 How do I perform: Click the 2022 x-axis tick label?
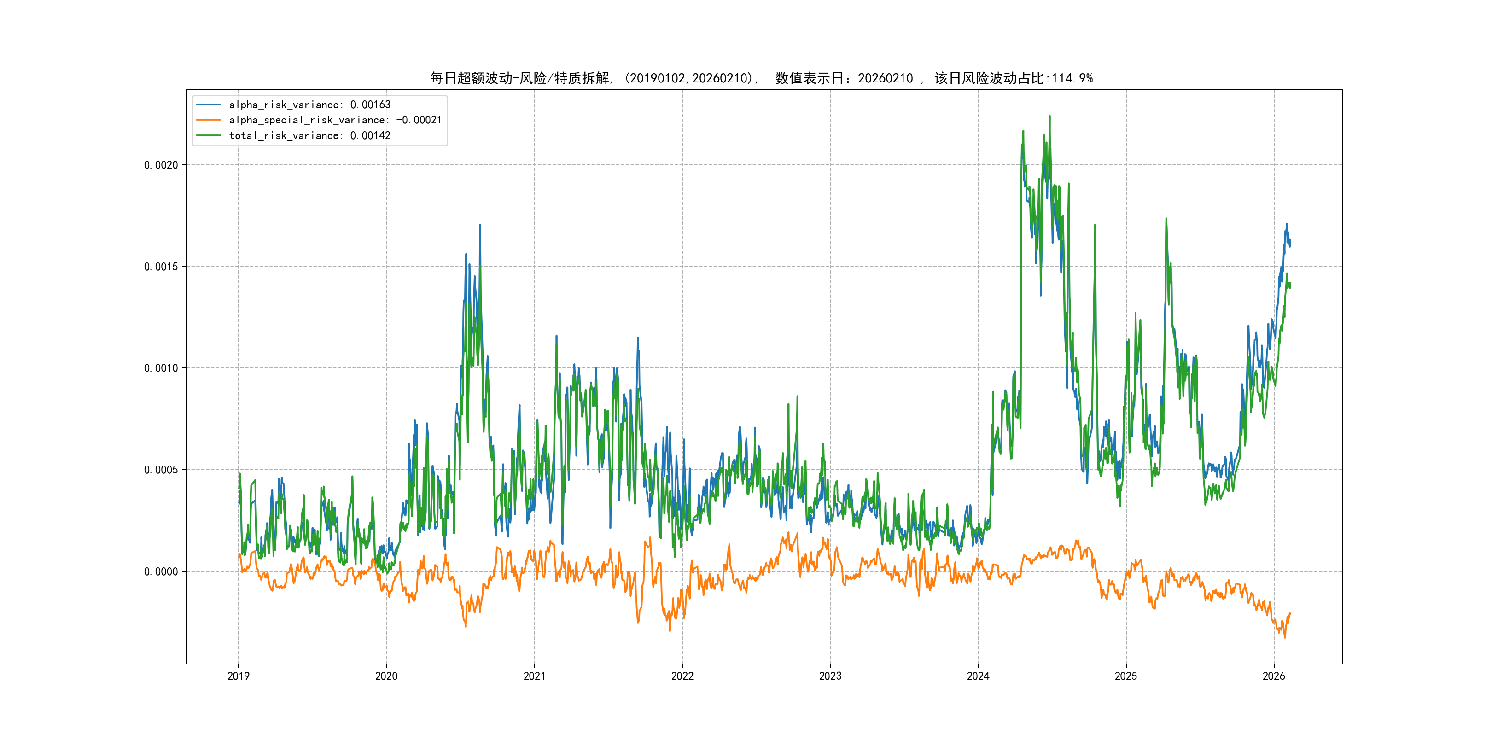[682, 676]
